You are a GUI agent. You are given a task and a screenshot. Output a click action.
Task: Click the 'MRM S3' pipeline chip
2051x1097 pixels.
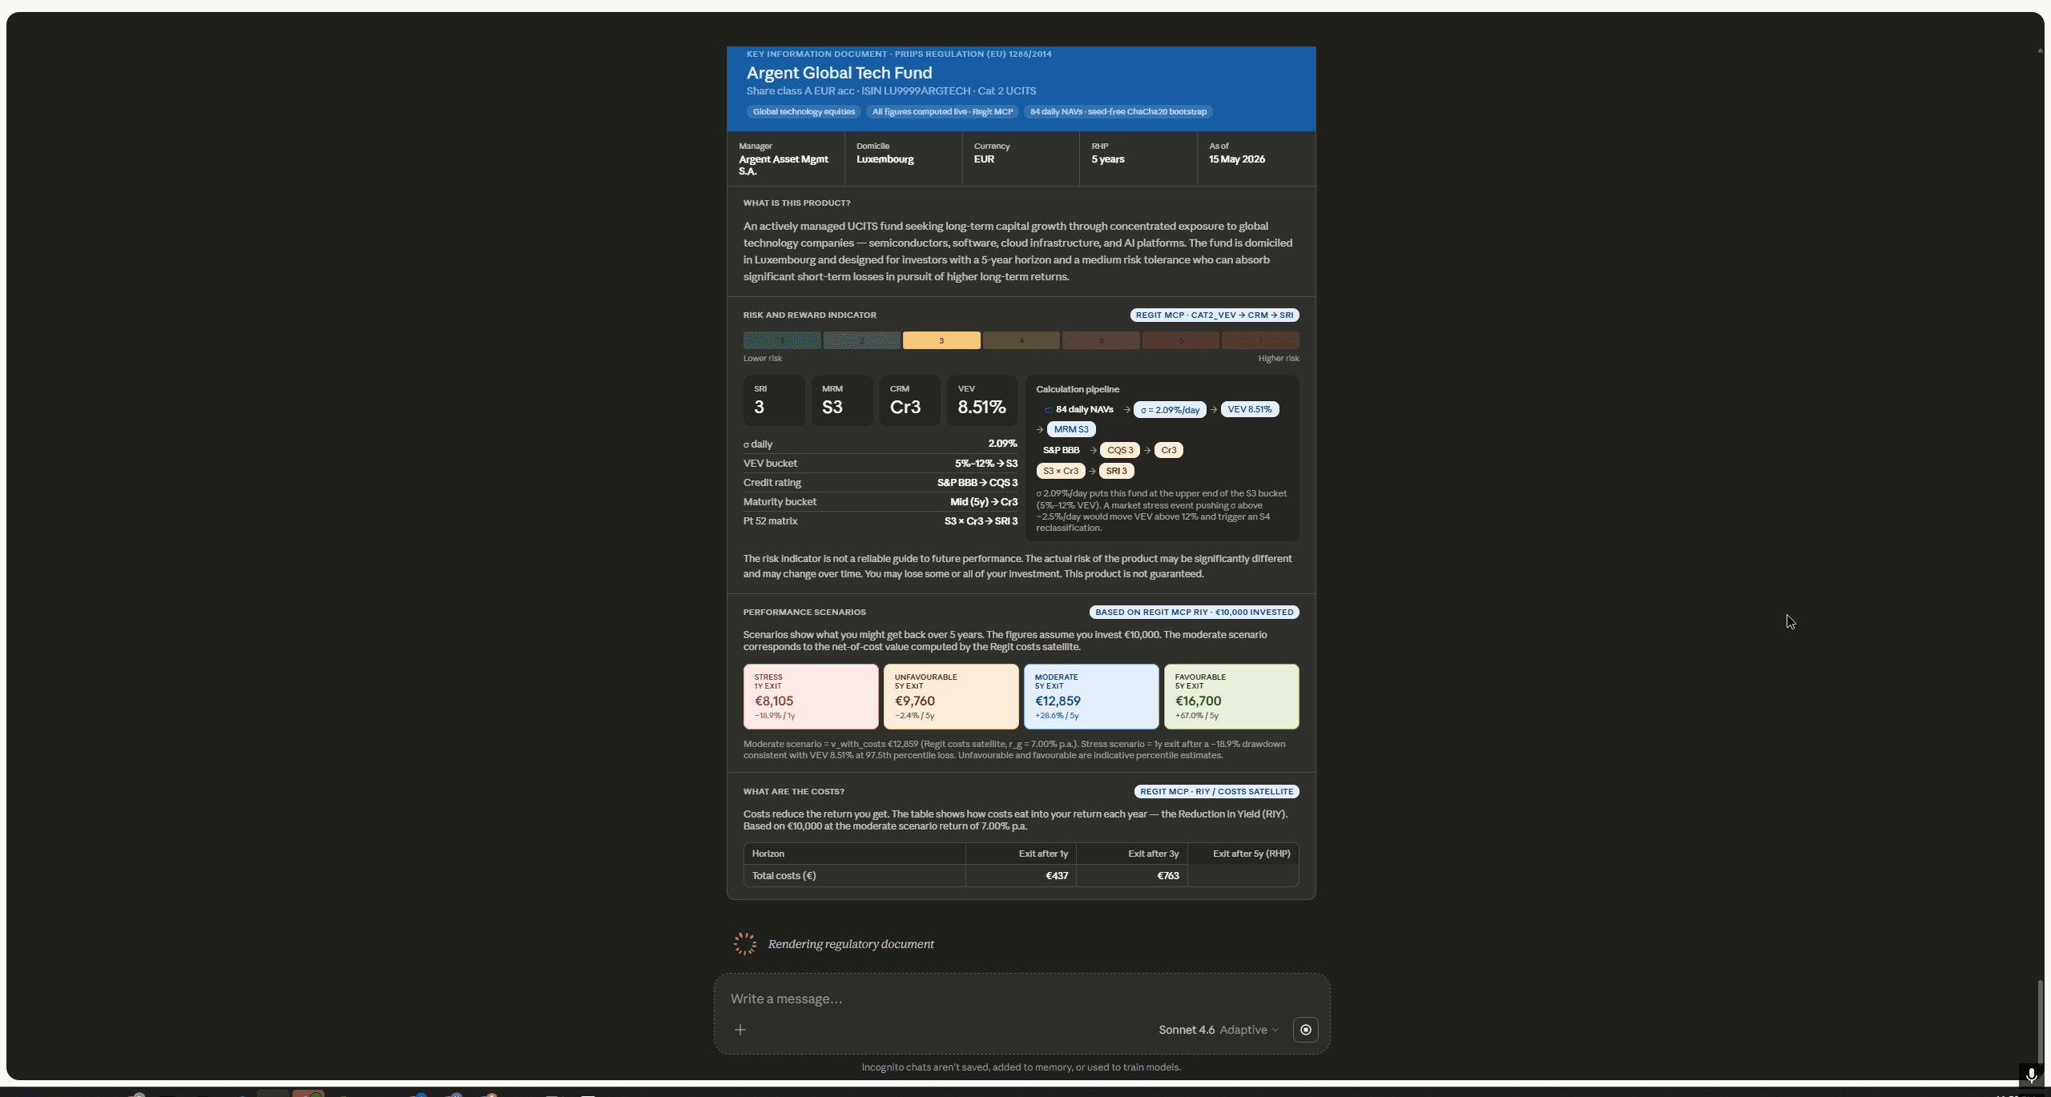[1071, 430]
